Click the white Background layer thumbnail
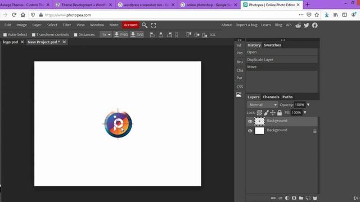The height and width of the screenshot is (202, 360). pyautogui.click(x=259, y=131)
